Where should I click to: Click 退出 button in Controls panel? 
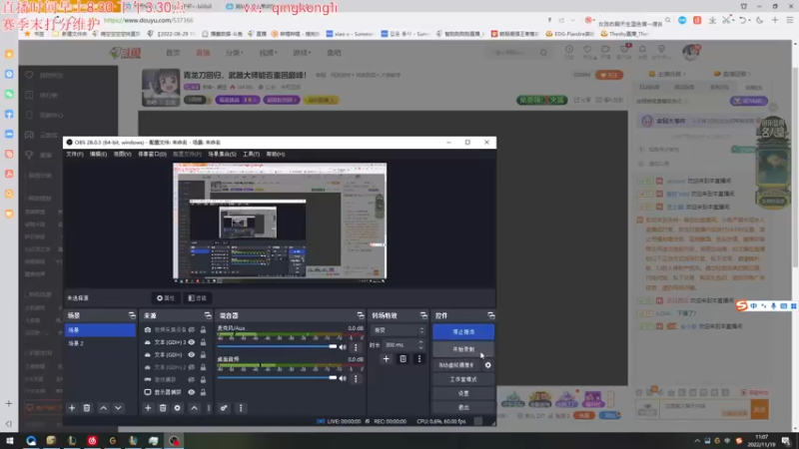[463, 408]
